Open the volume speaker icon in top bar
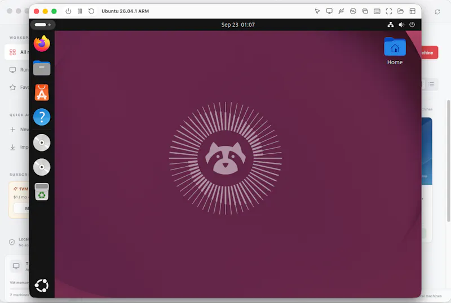 click(401, 25)
